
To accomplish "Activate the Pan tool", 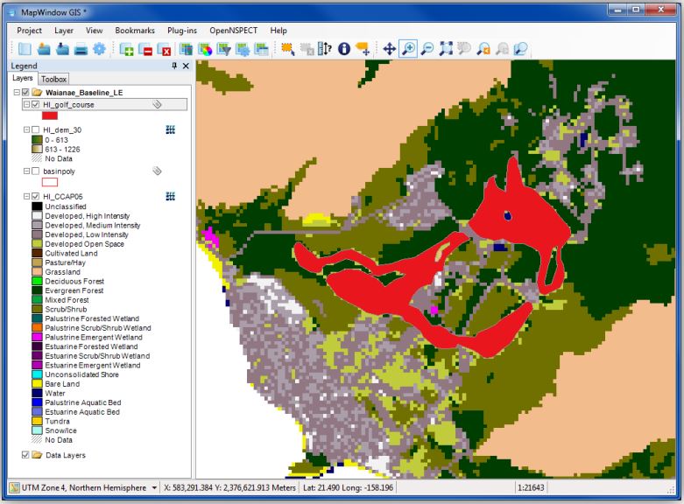I will 389,49.
